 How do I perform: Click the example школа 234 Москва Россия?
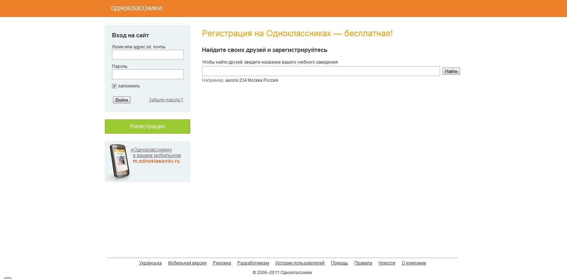point(252,80)
